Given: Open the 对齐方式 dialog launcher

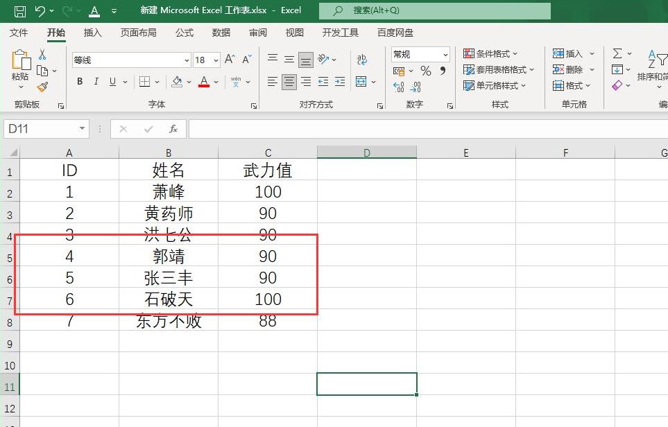Looking at the screenshot, I should 380,106.
